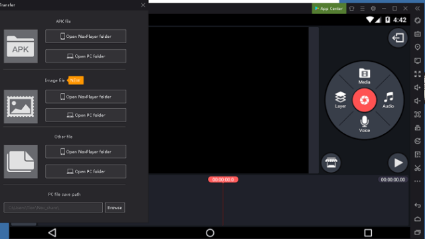This screenshot has height=239, width=425.
Task: Click the other file documents thumbnail
Action: [x=21, y=161]
